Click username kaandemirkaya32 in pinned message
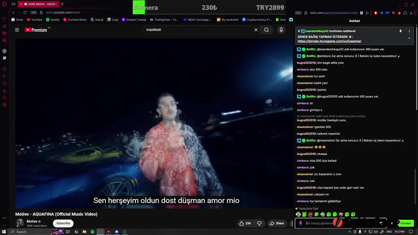418x235 pixels. [317, 31]
